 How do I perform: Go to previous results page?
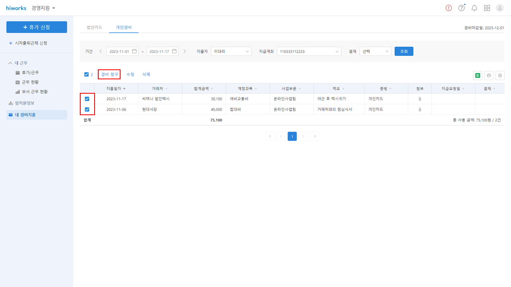point(281,136)
